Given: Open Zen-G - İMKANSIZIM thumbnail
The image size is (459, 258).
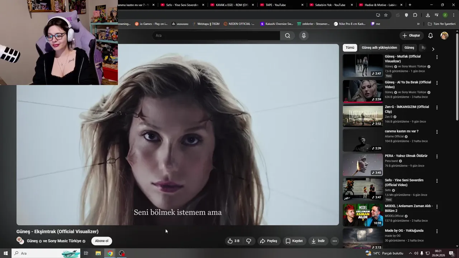Looking at the screenshot, I should point(363,116).
